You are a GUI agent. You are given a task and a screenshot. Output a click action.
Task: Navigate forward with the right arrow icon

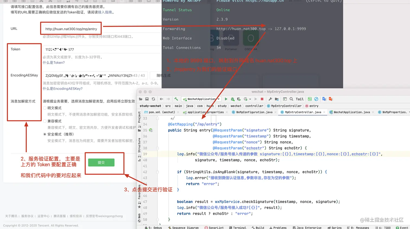click(168, 99)
